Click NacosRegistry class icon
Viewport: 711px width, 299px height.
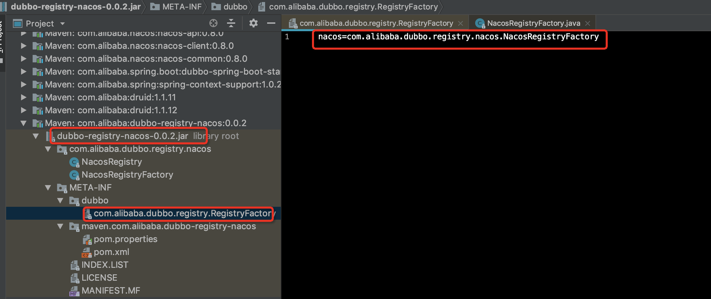[x=74, y=162]
